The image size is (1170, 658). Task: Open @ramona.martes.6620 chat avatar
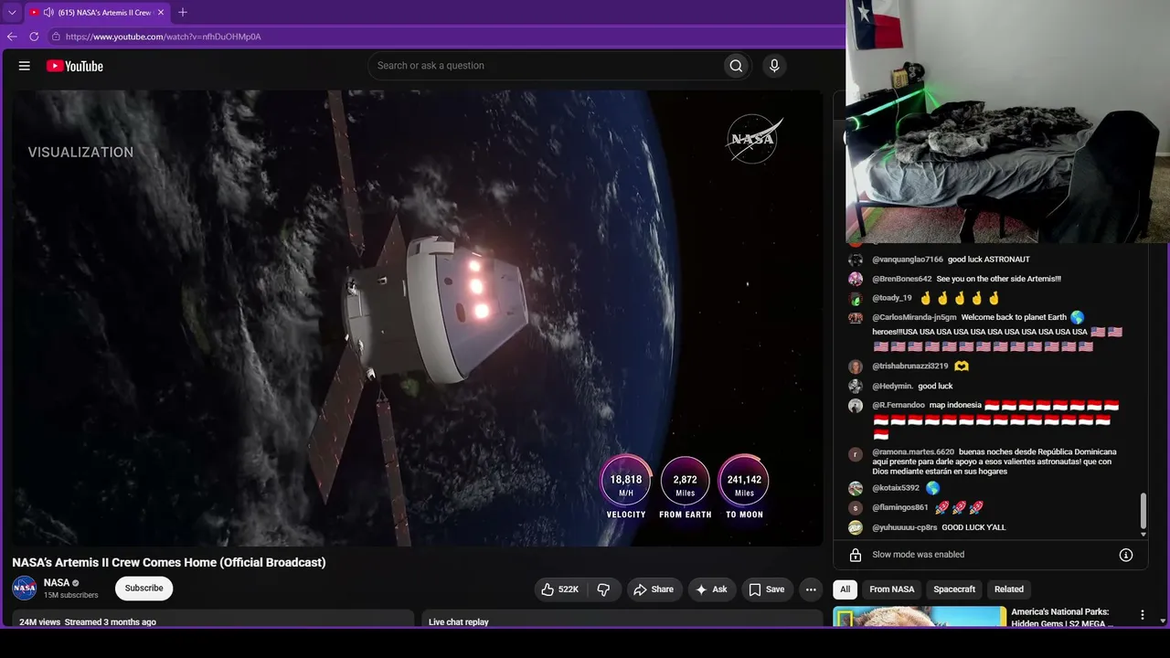click(856, 454)
